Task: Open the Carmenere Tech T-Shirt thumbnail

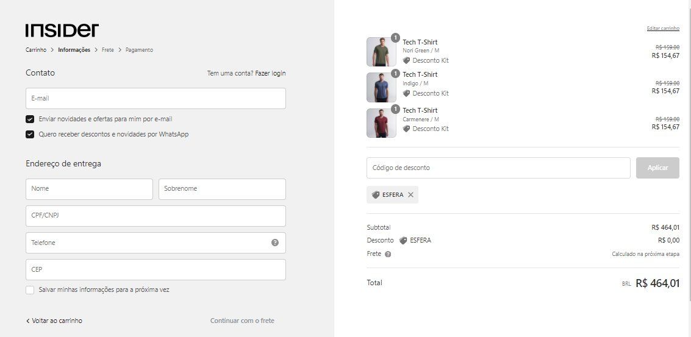Action: pyautogui.click(x=381, y=123)
